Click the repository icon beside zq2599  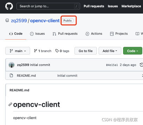pos(7,20)
